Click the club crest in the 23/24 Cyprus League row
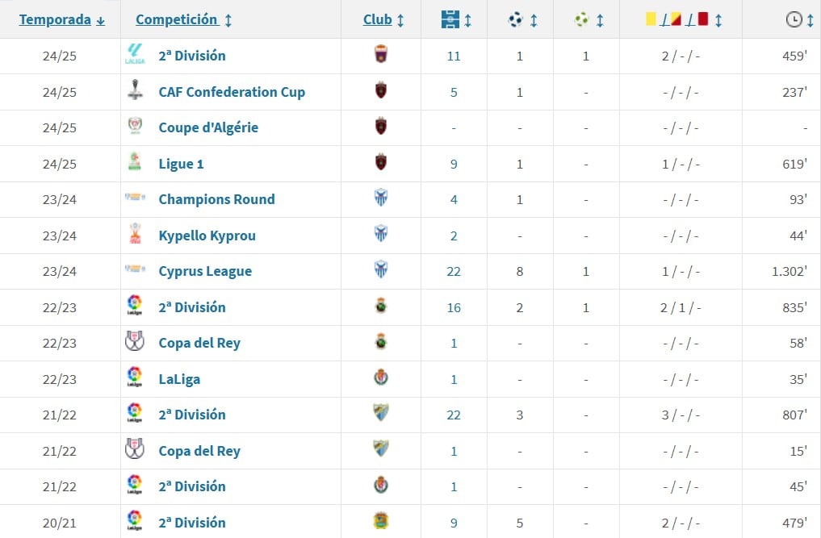This screenshot has width=821, height=538. tap(380, 271)
